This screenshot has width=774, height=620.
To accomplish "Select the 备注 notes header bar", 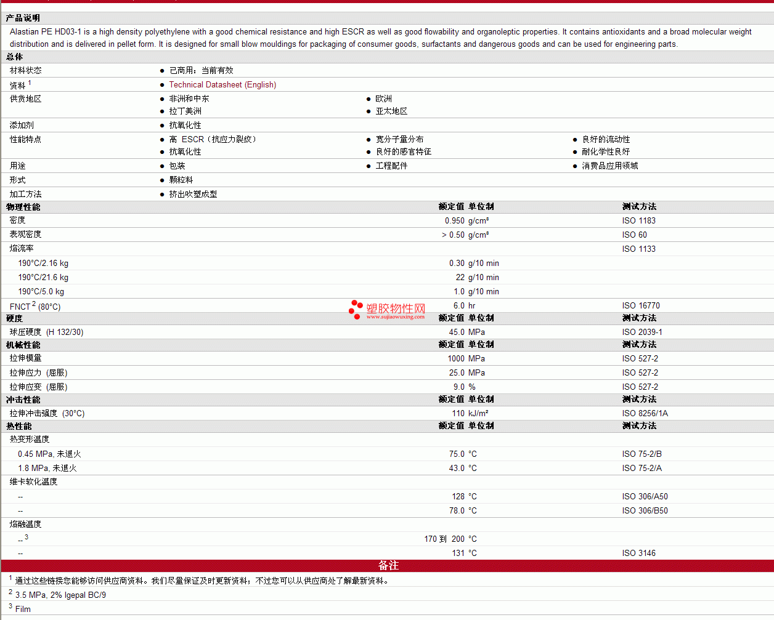I will point(388,566).
